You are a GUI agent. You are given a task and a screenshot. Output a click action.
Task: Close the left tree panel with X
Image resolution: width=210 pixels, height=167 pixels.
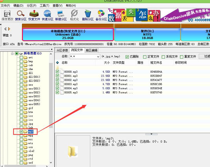point(52,49)
